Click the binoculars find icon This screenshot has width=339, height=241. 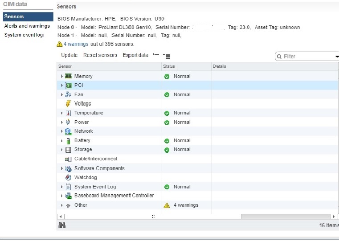click(62, 225)
